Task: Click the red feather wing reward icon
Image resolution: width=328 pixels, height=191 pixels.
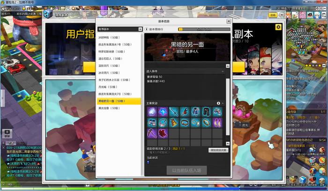Action: [x=185, y=112]
